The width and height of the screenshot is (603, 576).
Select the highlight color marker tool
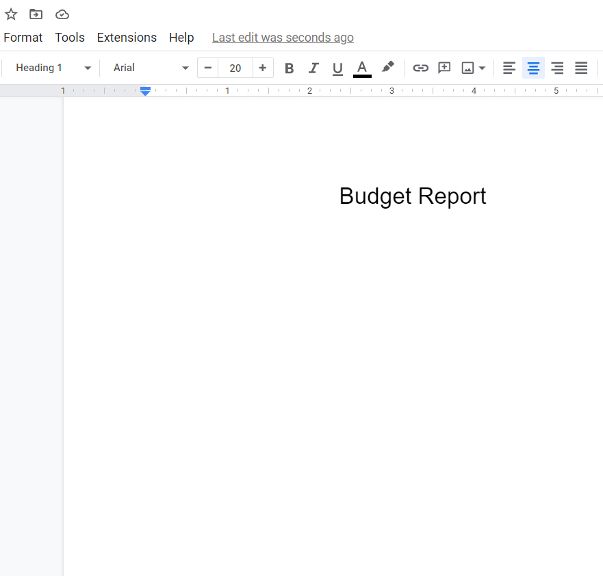tap(387, 67)
